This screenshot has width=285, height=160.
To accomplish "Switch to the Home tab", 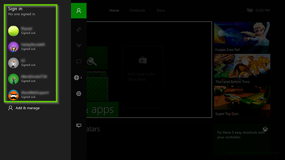I will (x=114, y=11).
